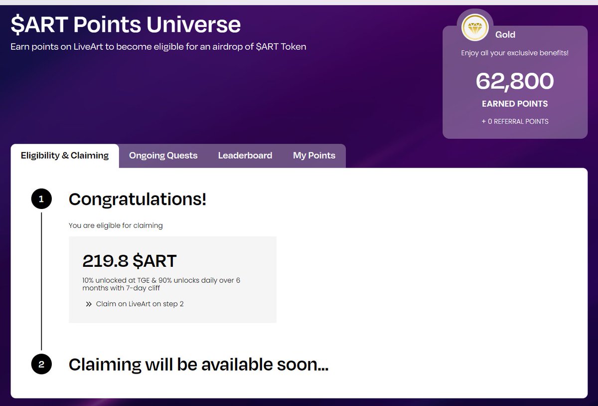Click the Gold diamond badge icon
This screenshot has width=598, height=406.
(475, 28)
